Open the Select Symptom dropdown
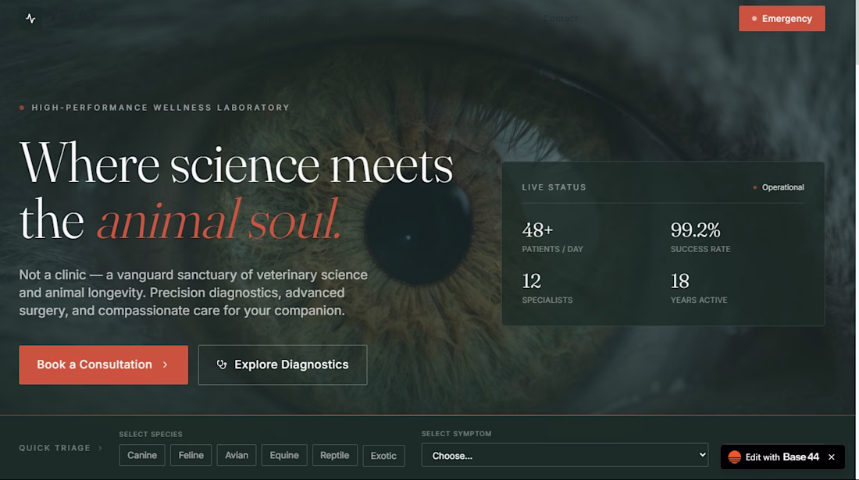 tap(565, 455)
